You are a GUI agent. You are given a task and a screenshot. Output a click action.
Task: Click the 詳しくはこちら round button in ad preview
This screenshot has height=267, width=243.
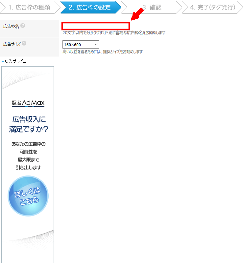pyautogui.click(x=28, y=196)
